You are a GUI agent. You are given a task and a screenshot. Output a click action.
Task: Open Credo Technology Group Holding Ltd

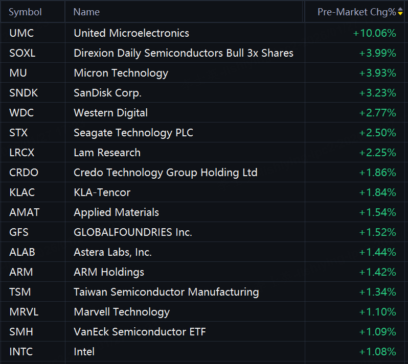pyautogui.click(x=166, y=173)
